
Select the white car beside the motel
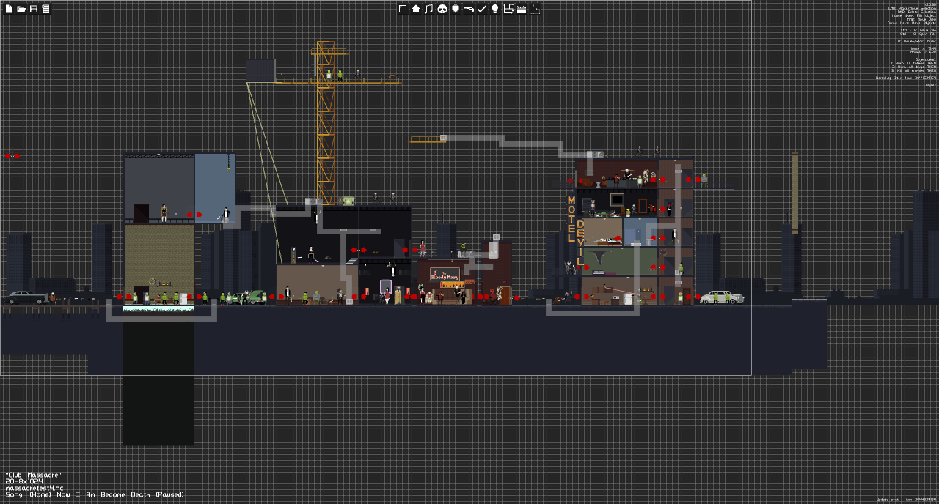coord(721,297)
